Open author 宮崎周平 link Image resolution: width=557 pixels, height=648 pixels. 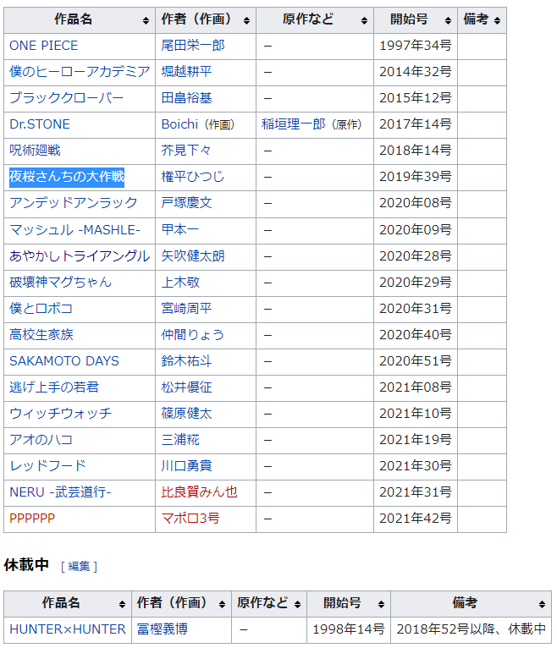(x=186, y=309)
